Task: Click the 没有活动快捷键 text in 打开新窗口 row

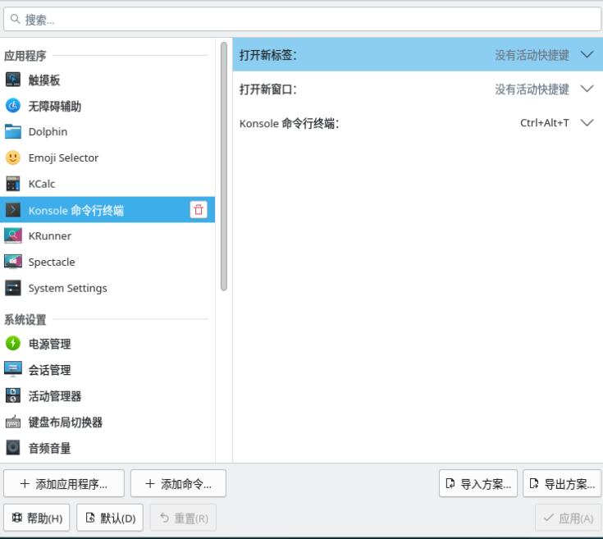Action: click(x=532, y=89)
